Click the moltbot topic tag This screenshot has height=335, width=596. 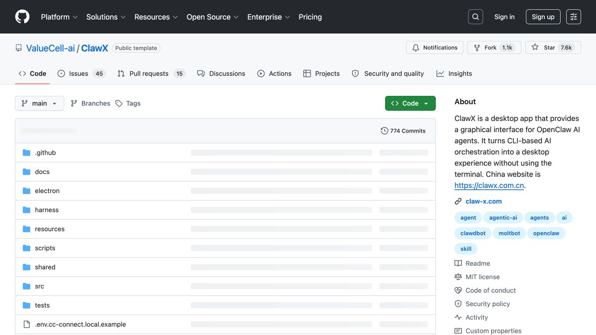click(x=509, y=233)
